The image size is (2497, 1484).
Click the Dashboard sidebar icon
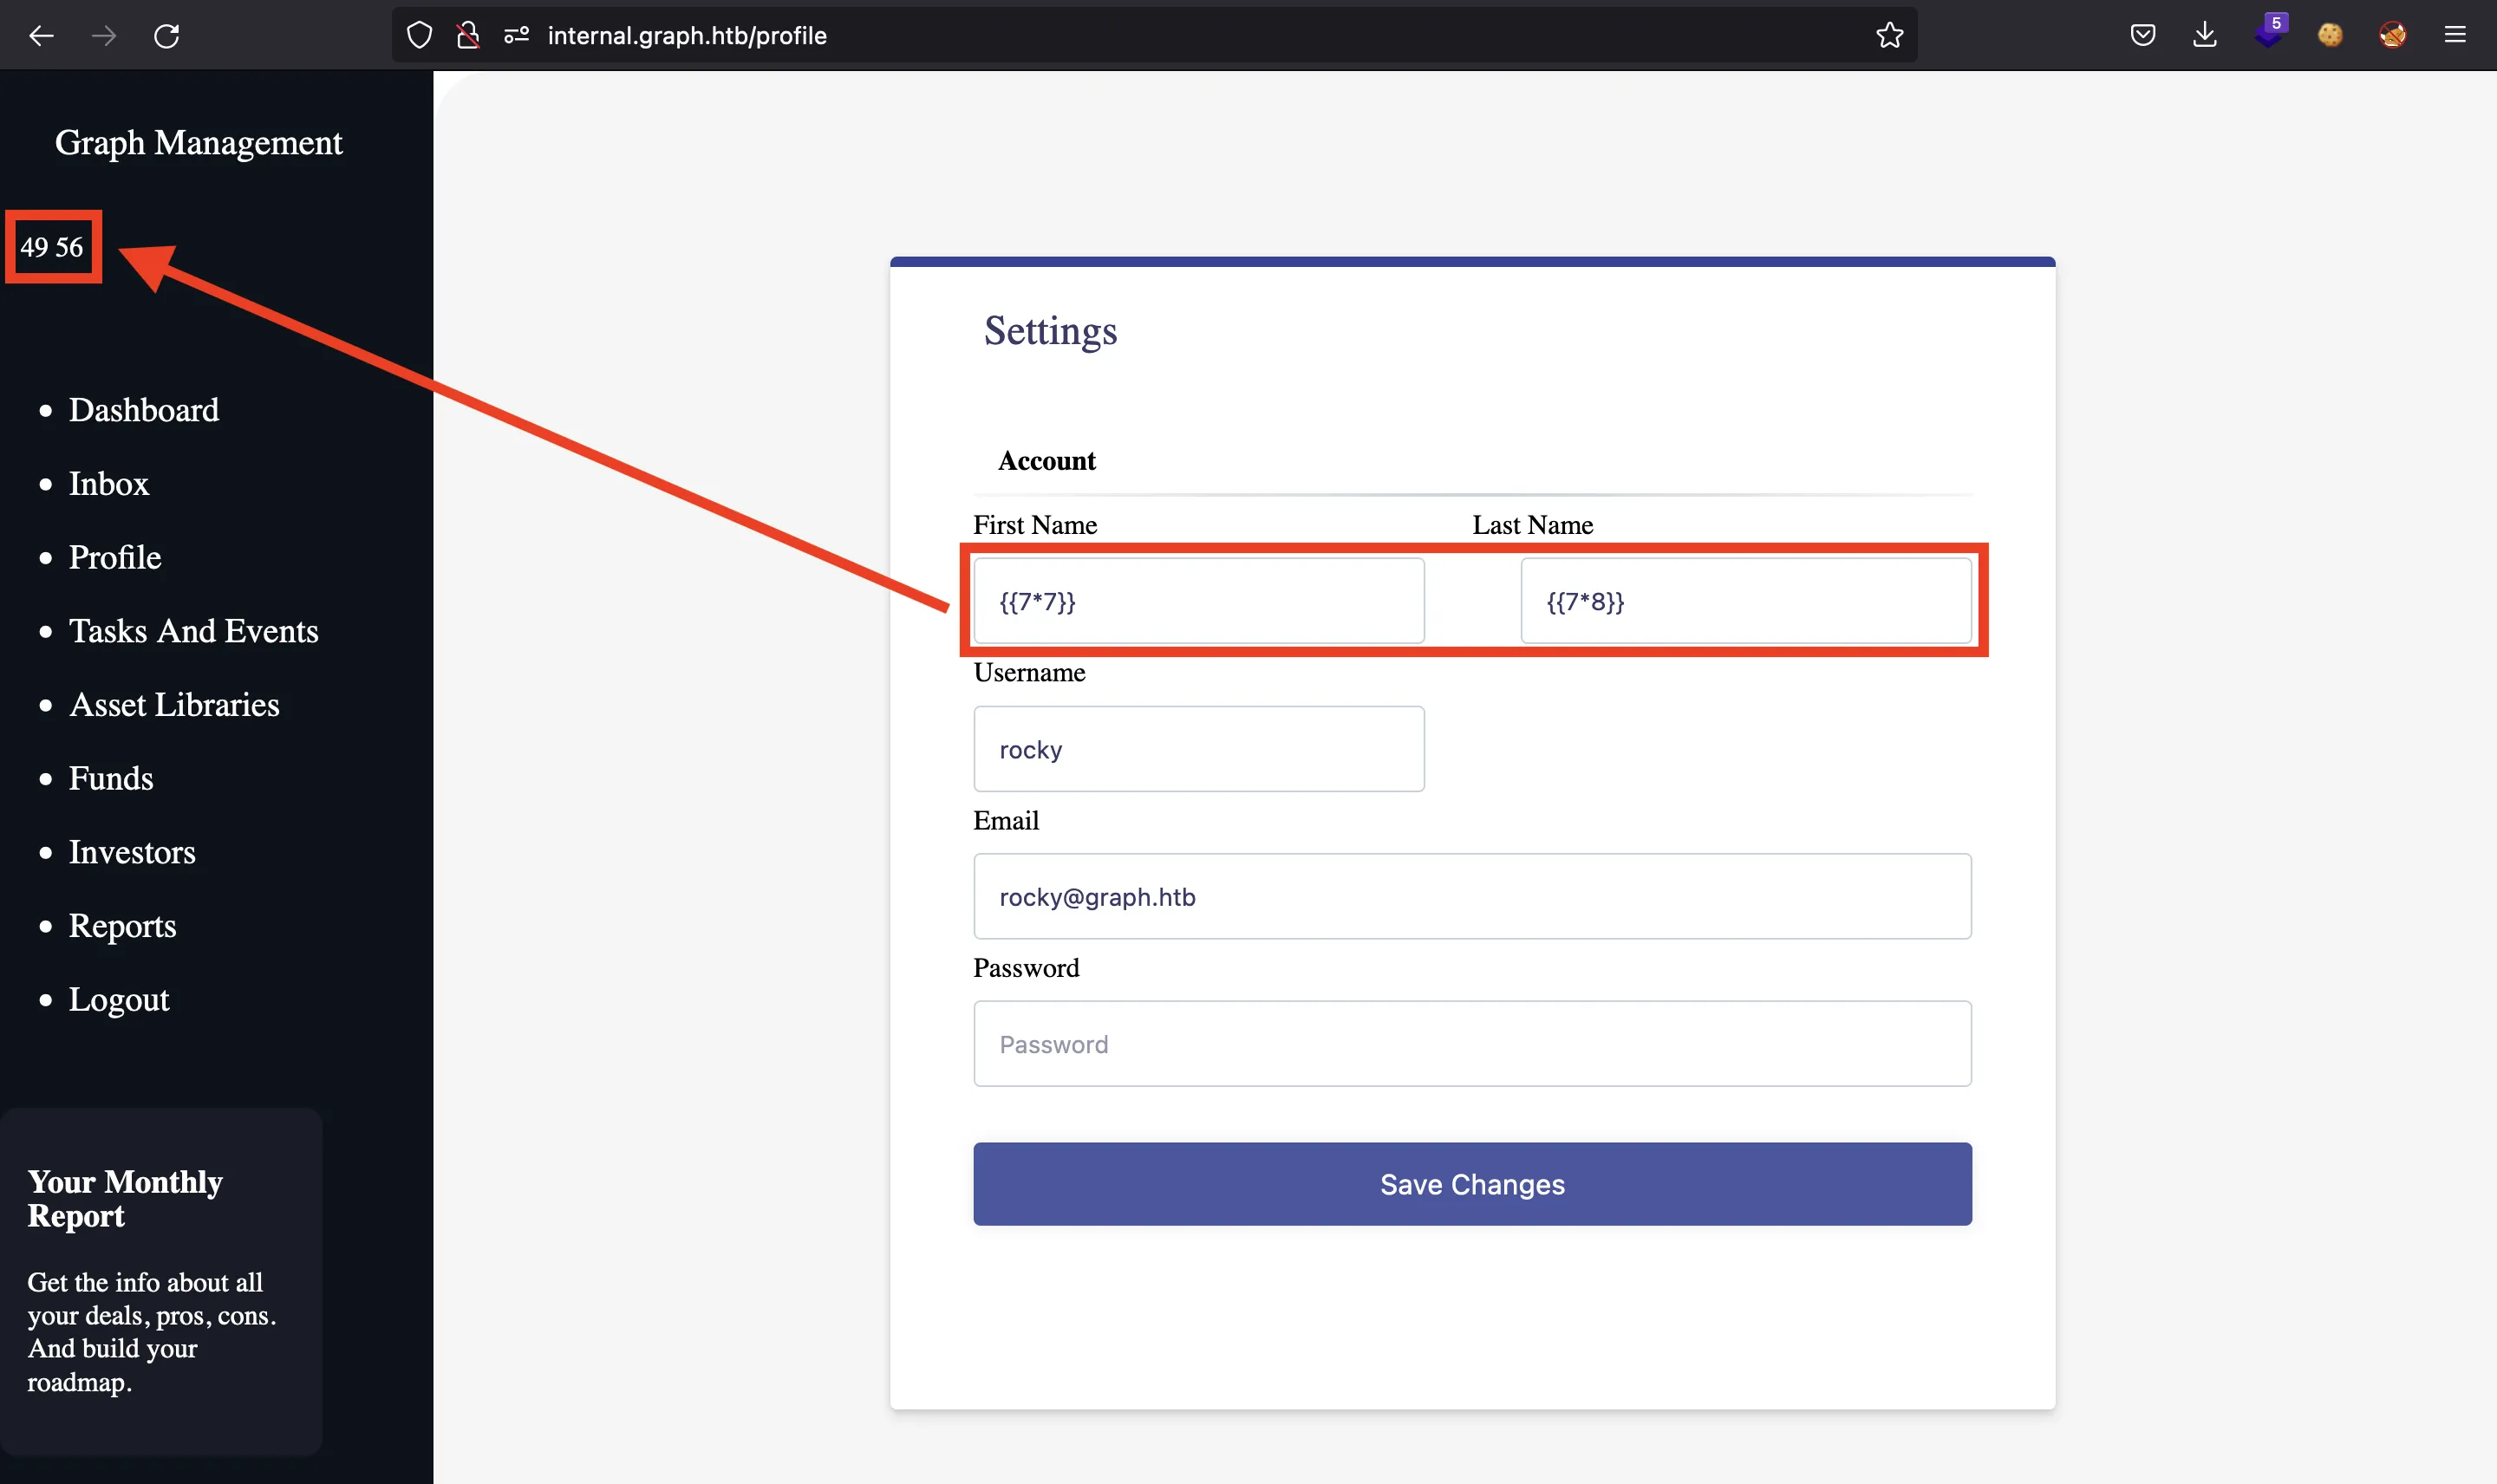(143, 410)
